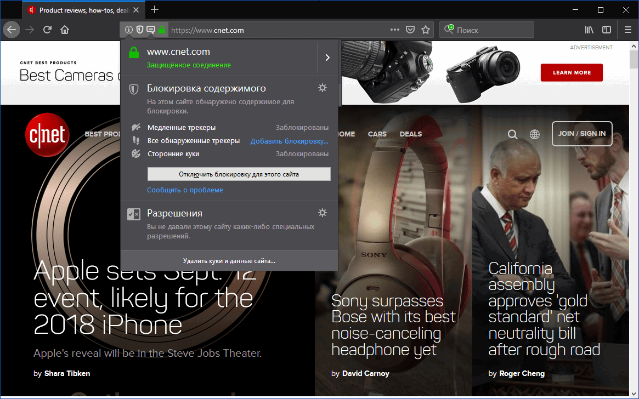Click Сообщить о проблеме link

[x=185, y=190]
